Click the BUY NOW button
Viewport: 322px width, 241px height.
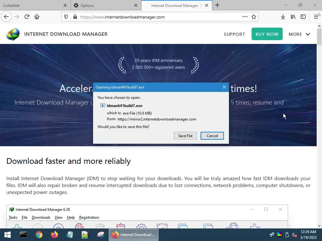(x=267, y=34)
